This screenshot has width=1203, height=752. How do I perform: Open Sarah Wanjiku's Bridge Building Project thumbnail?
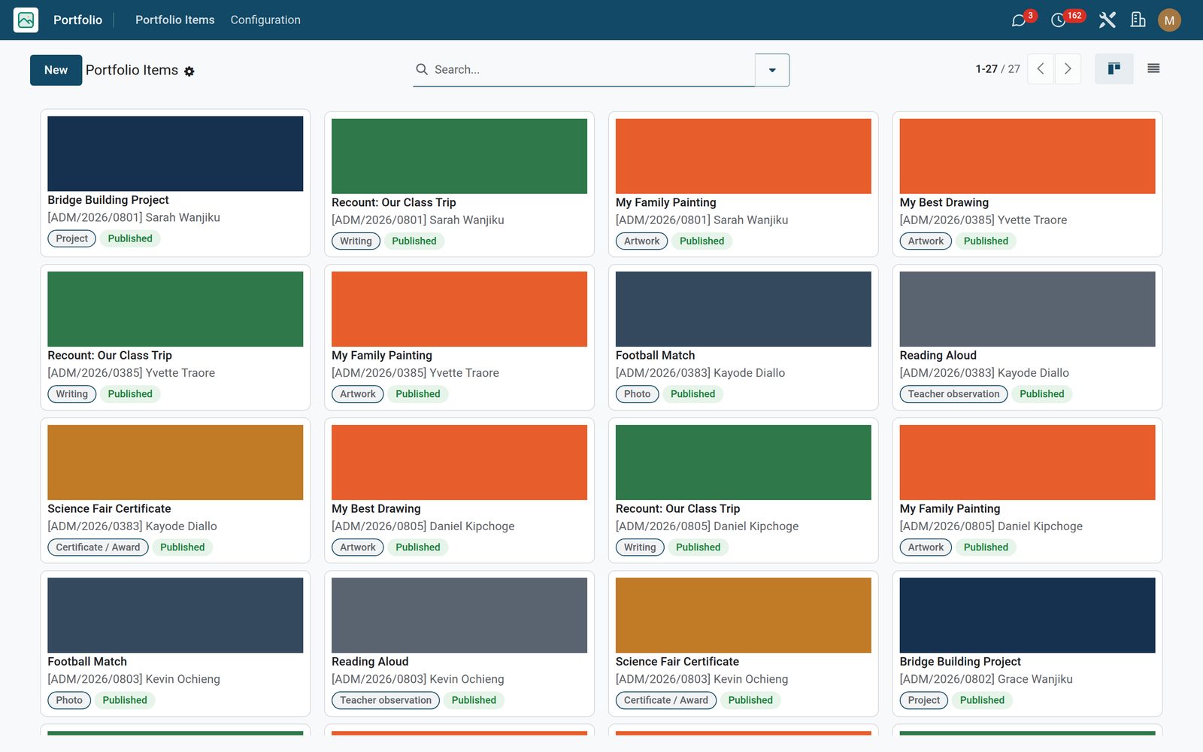[175, 153]
